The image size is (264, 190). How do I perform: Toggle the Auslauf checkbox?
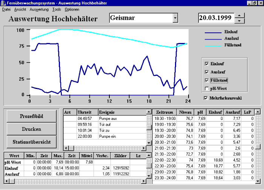[206, 72]
